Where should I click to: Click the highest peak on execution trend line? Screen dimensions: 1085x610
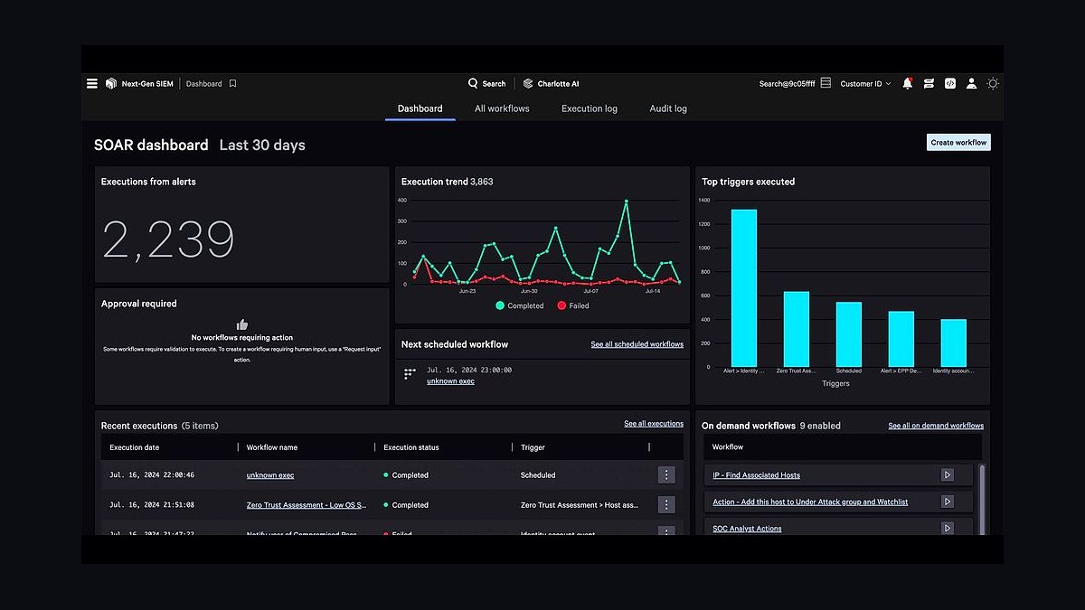pos(626,202)
